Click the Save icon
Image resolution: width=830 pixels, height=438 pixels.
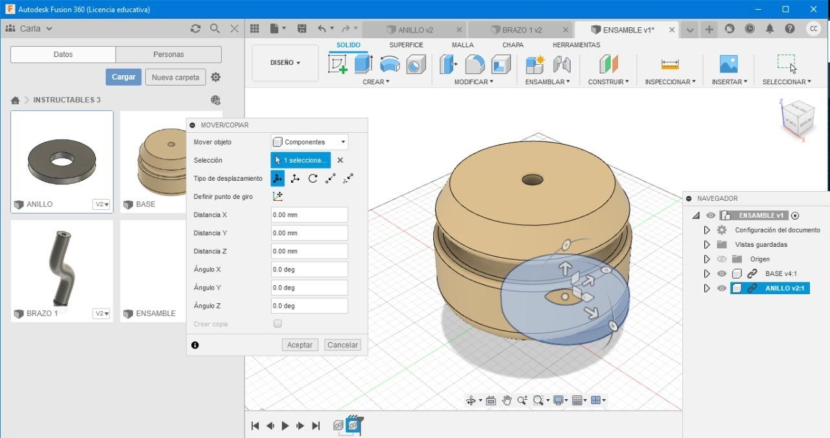(302, 29)
